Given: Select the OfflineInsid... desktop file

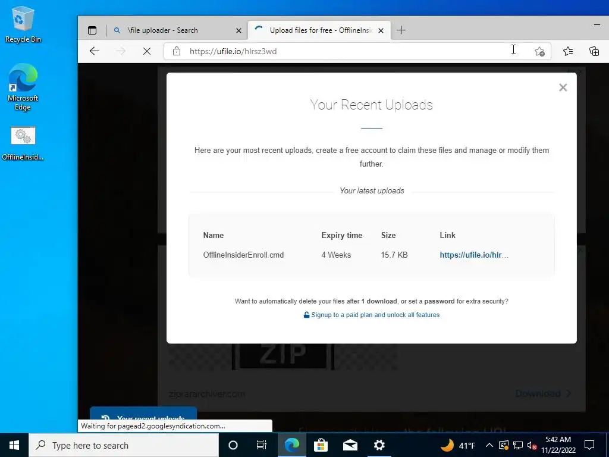Looking at the screenshot, I should (23, 144).
